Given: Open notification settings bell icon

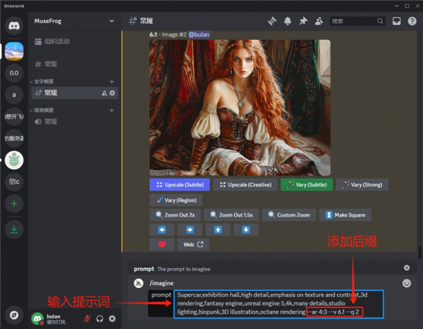Looking at the screenshot, I should 287,21.
